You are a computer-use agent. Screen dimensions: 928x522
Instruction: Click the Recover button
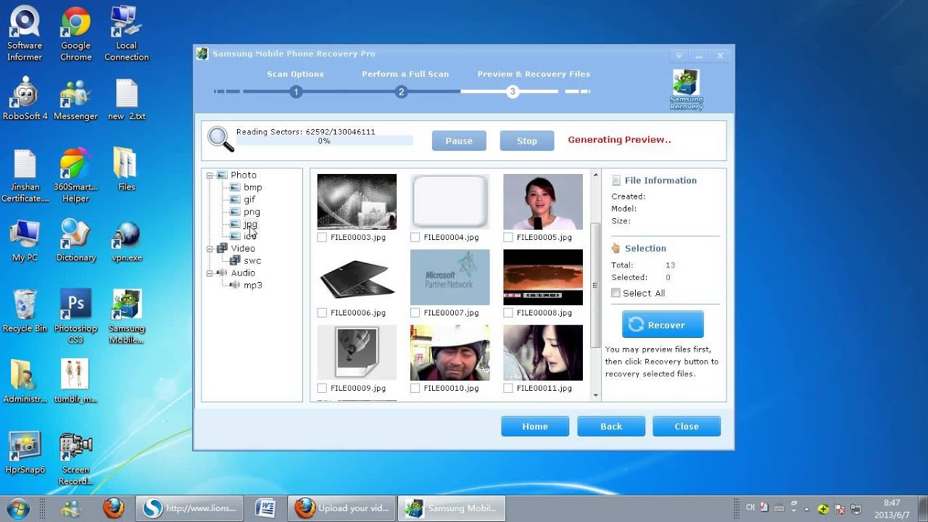point(663,325)
